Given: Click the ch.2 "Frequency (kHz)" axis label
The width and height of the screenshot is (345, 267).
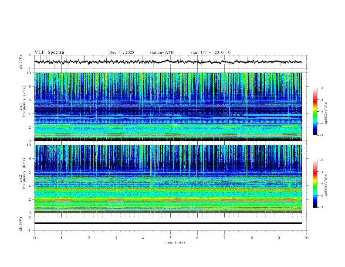Looking at the screenshot, I should [24, 174].
